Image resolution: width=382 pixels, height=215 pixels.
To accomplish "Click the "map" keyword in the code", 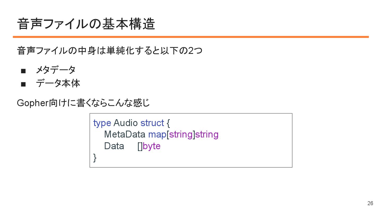I will 157,135.
